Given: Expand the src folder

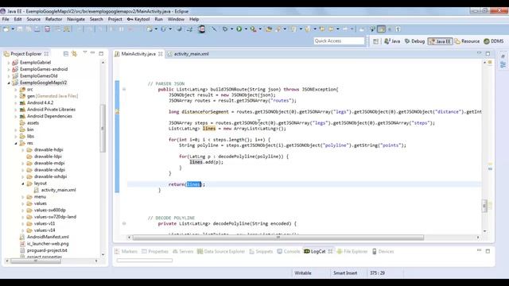Looking at the screenshot, I should tap(16, 89).
